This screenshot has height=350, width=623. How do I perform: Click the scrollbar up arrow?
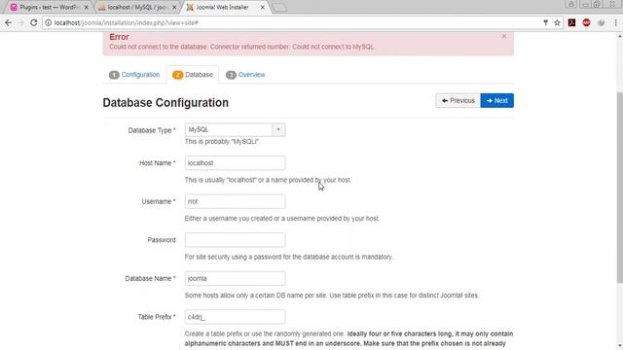(619, 36)
